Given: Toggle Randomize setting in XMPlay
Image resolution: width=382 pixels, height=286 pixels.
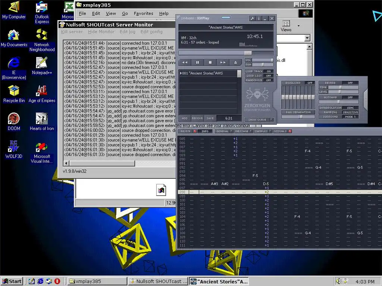Looking at the screenshot, I should pyautogui.click(x=260, y=80).
